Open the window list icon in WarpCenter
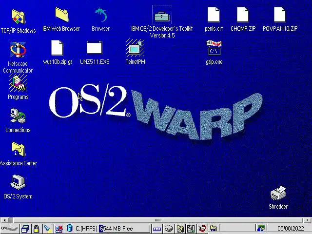312x234 pixels. [25, 229]
